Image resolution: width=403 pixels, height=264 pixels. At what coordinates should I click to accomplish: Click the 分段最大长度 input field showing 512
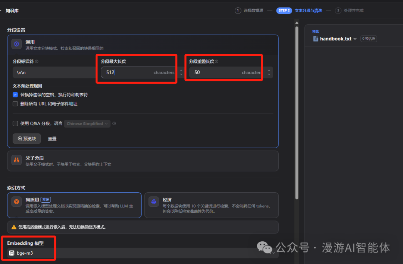tap(127, 73)
